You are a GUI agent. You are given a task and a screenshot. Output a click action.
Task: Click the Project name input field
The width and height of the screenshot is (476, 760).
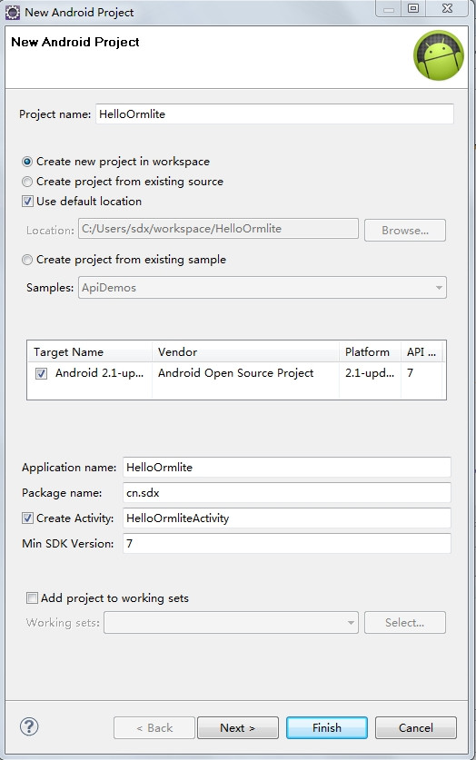pos(274,114)
